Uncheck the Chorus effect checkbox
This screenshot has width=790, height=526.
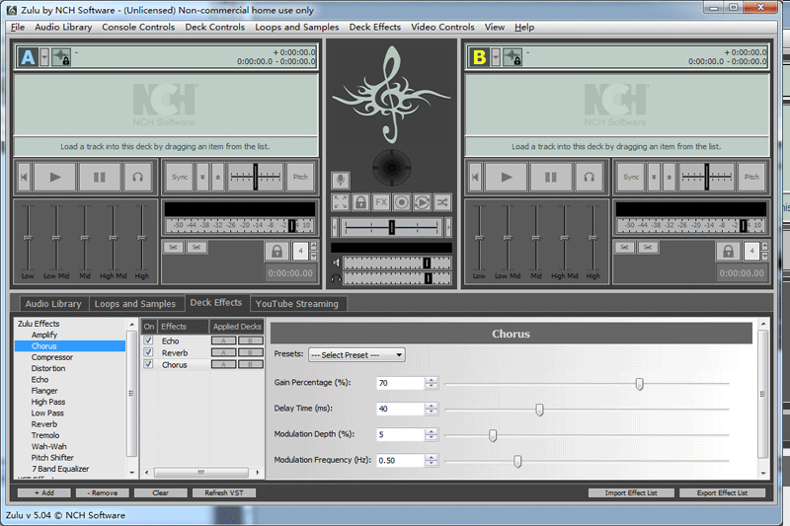click(x=148, y=364)
